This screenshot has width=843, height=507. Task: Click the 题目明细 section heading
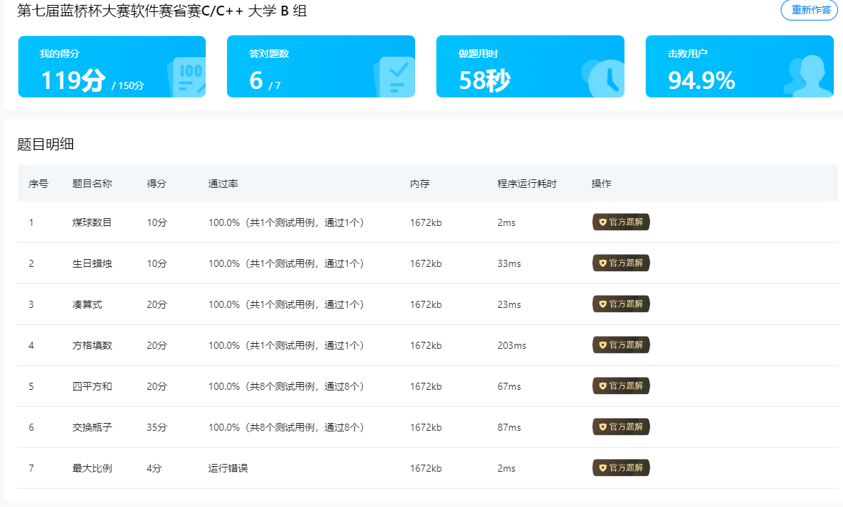(46, 144)
